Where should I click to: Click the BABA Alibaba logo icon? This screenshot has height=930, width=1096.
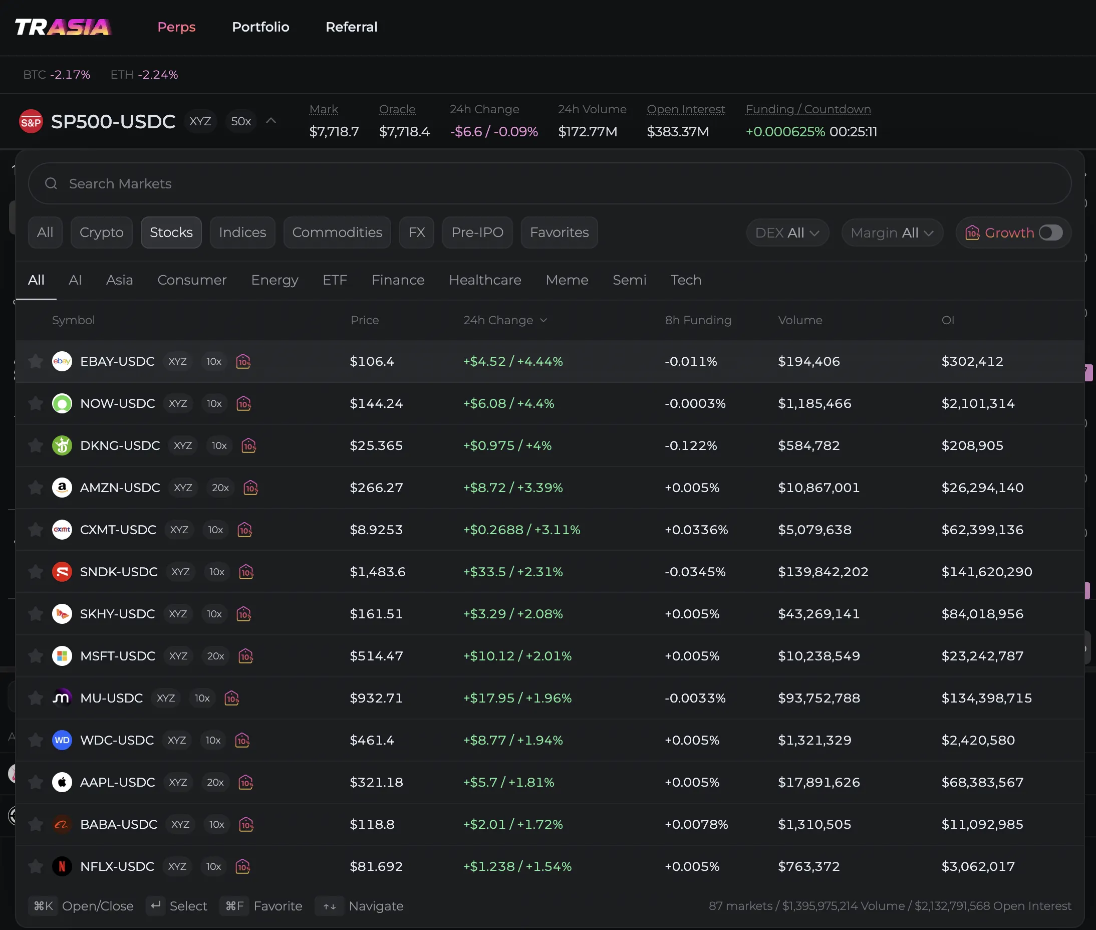pyautogui.click(x=62, y=825)
